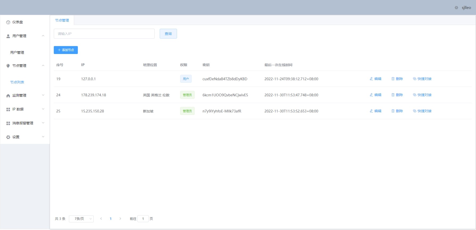
Task: Focus the 请输入IP search field
Action: [104, 34]
